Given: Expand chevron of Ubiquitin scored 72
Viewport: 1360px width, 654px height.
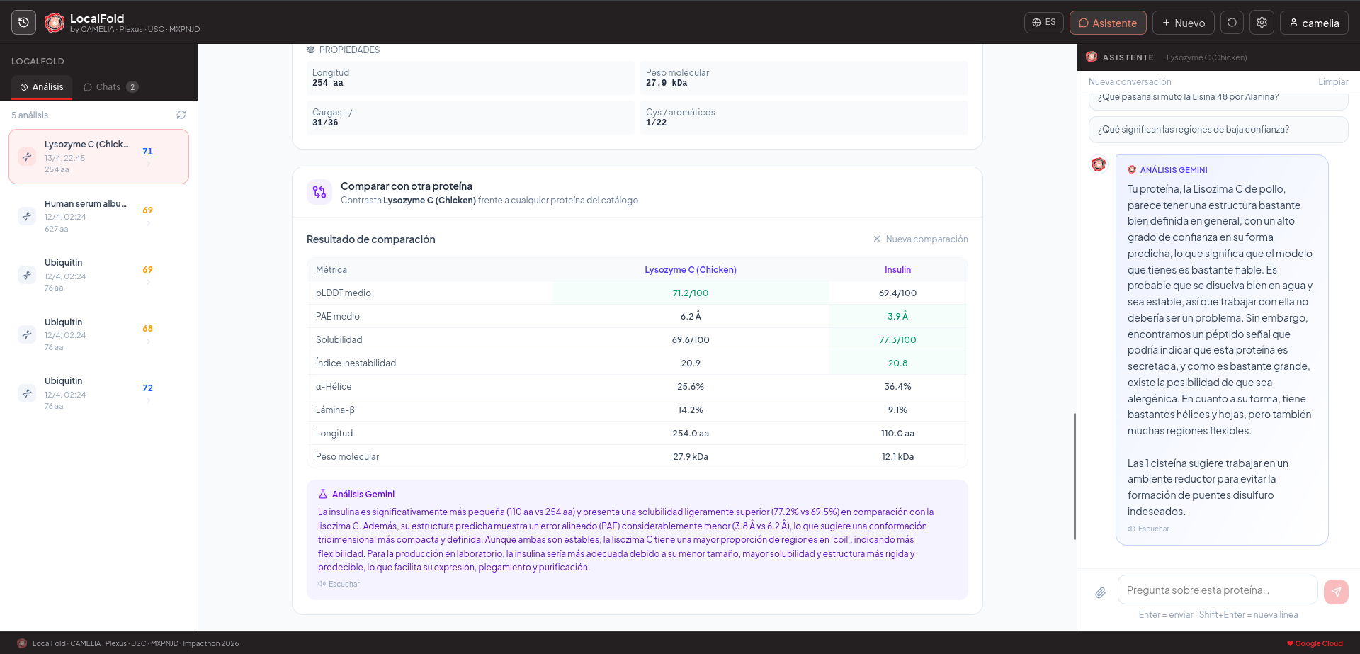Looking at the screenshot, I should click(x=148, y=400).
